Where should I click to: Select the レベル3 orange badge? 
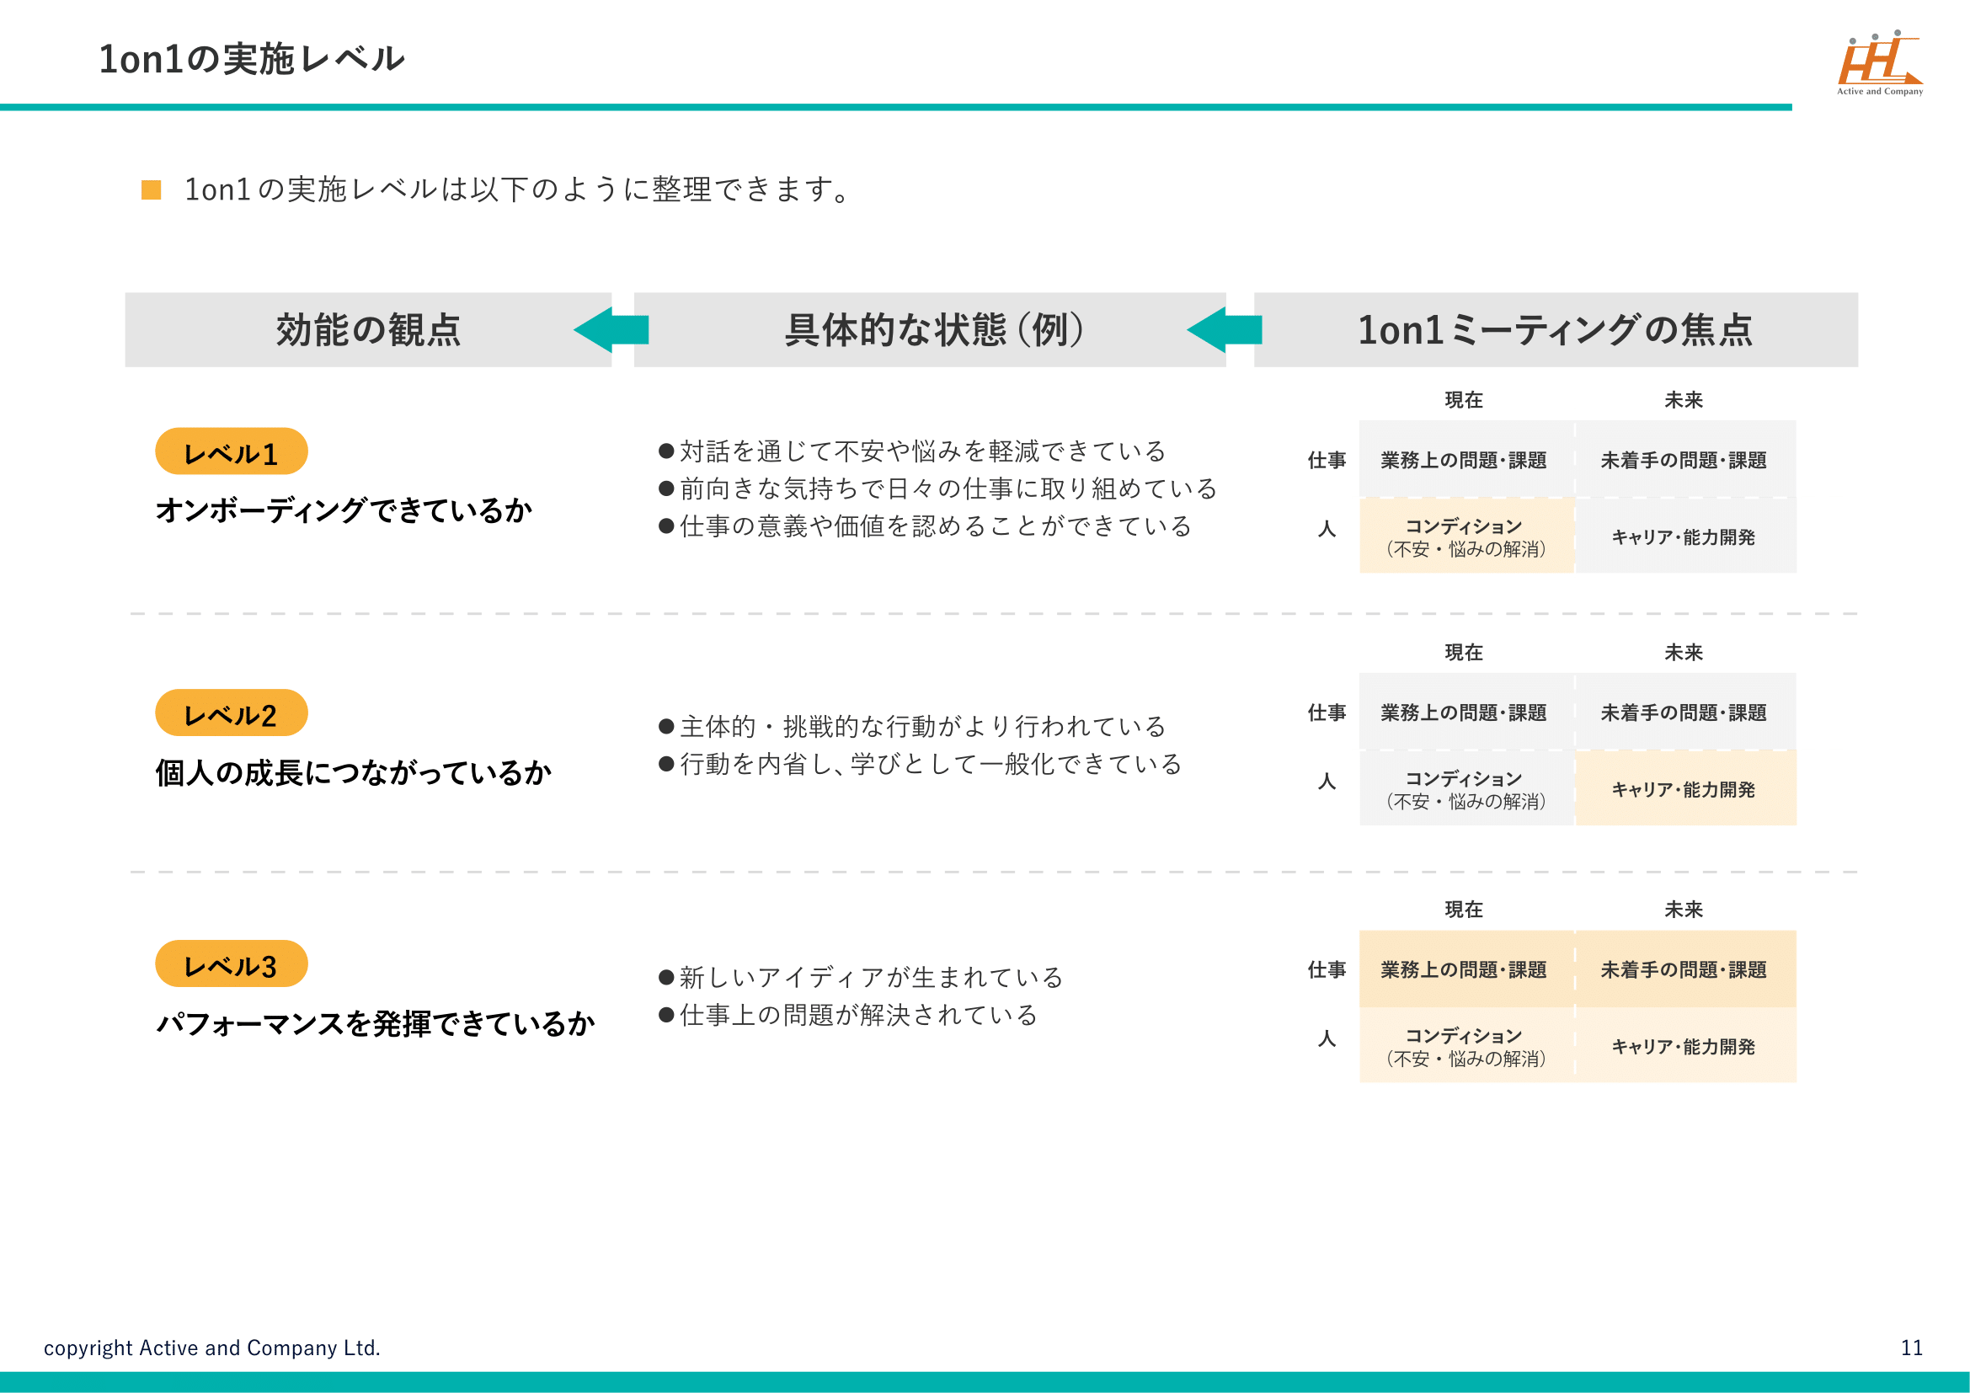click(231, 965)
